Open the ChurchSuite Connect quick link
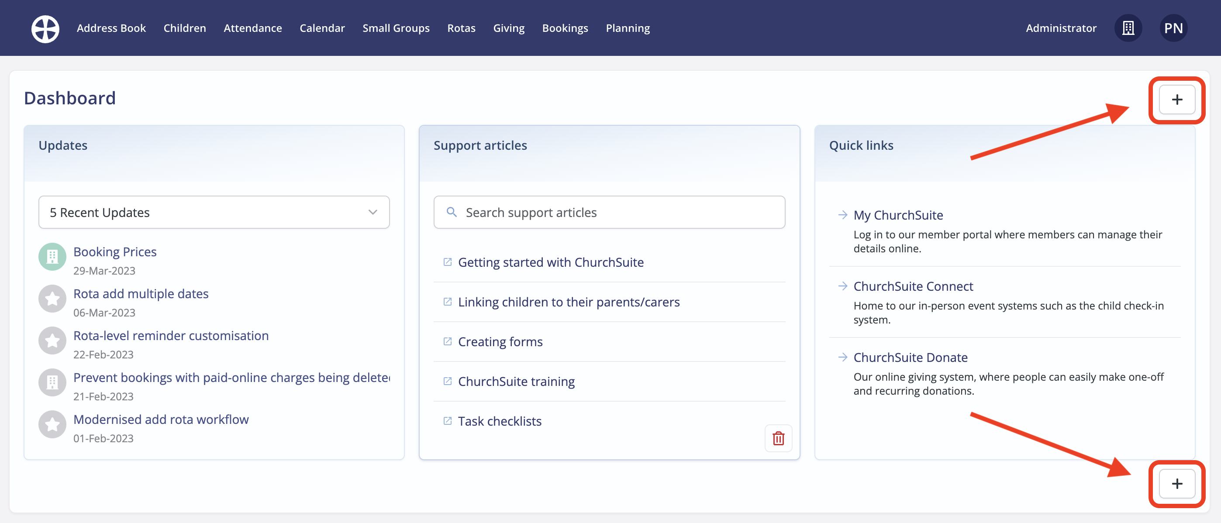Viewport: 1221px width, 523px height. (x=913, y=286)
